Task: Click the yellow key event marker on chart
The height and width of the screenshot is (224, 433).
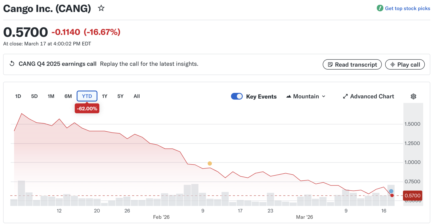Action: (210, 163)
